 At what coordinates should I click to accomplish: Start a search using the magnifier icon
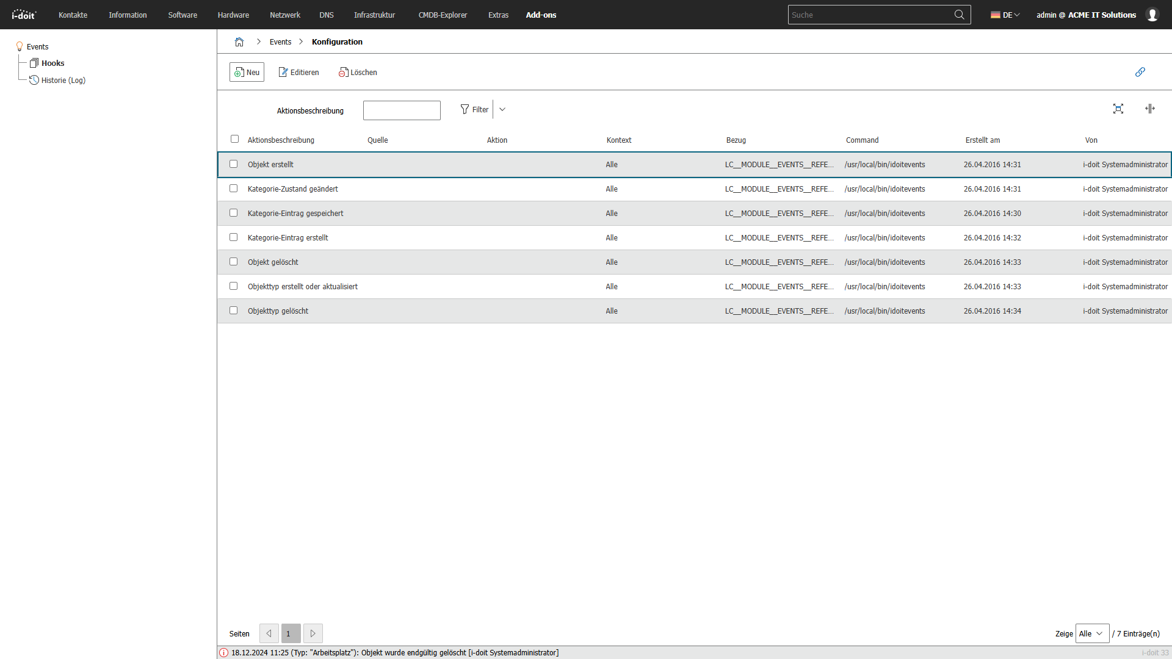[960, 15]
